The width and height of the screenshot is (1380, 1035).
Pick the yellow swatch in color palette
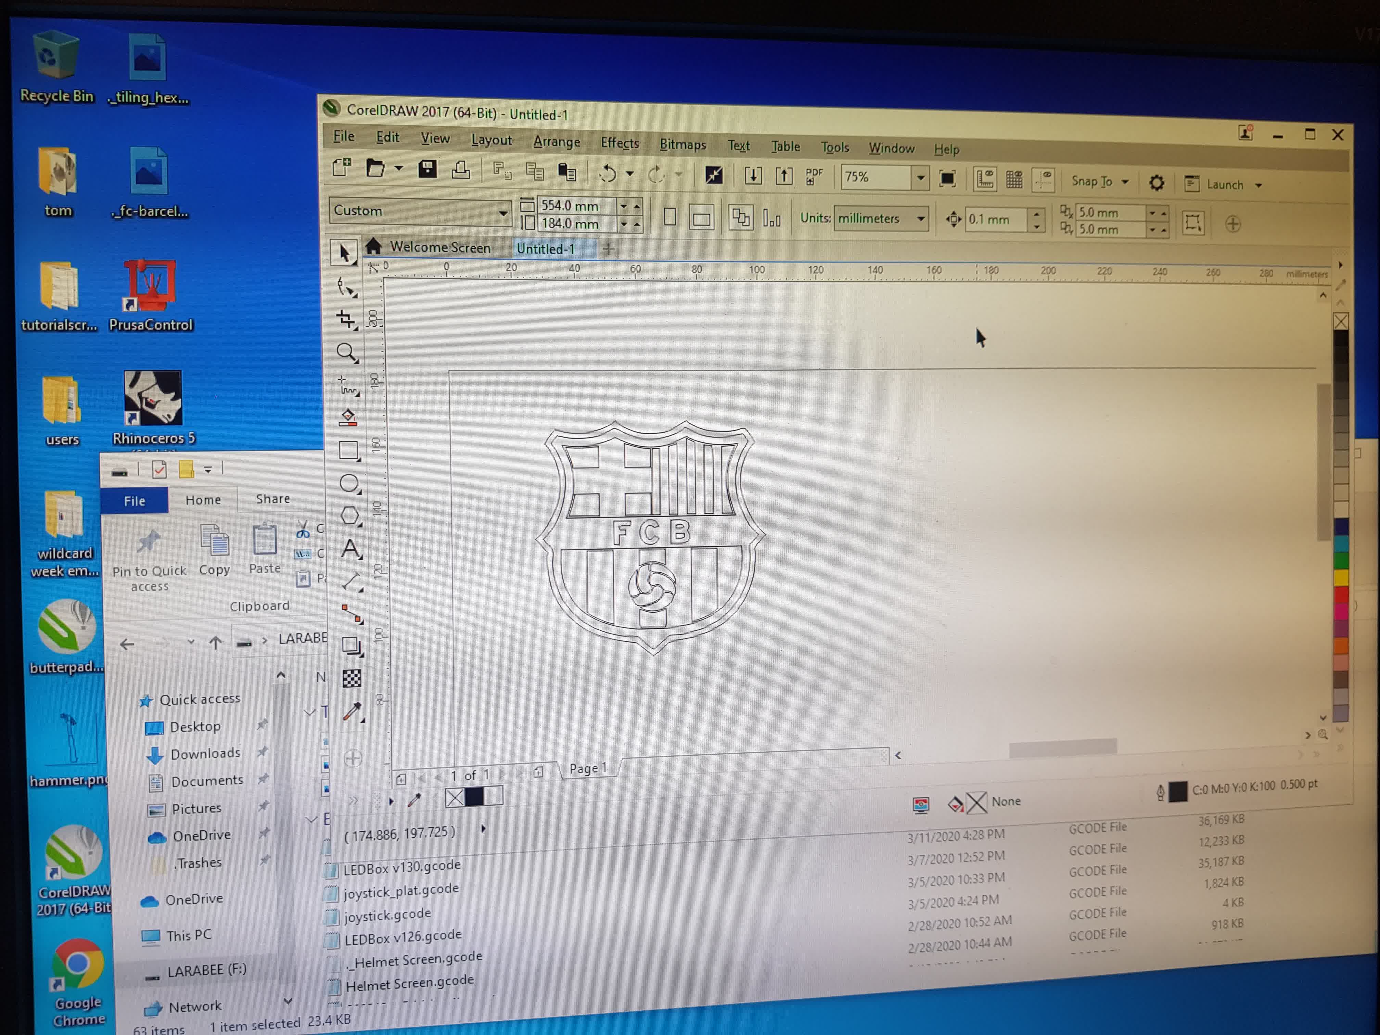[1341, 578]
